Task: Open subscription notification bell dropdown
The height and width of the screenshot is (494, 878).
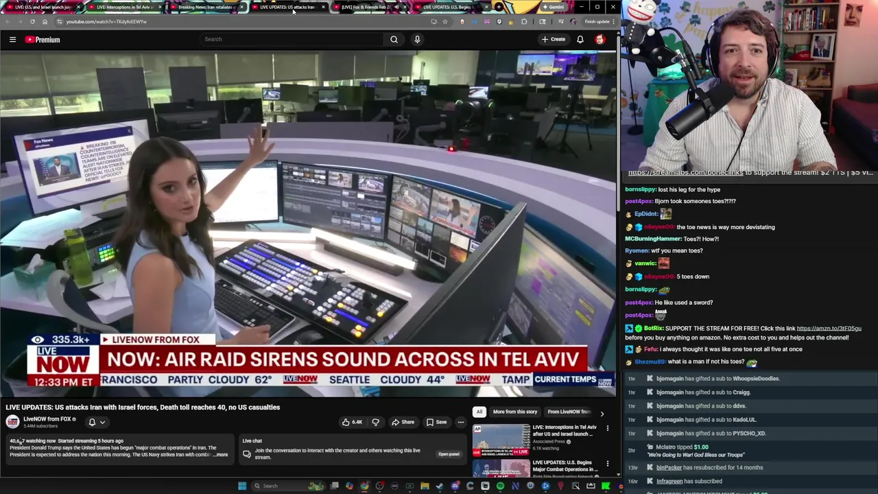Action: point(96,422)
